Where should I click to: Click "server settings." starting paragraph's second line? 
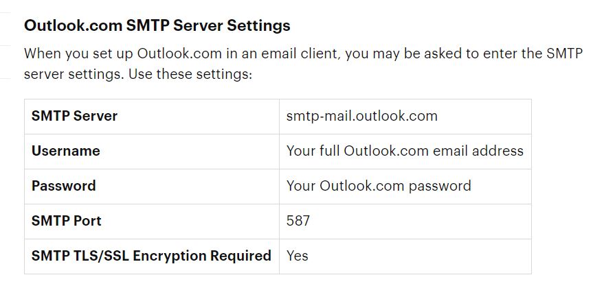pos(74,73)
